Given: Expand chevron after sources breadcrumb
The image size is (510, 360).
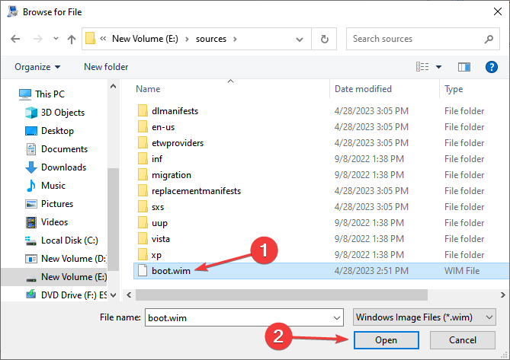Looking at the screenshot, I should (235, 40).
